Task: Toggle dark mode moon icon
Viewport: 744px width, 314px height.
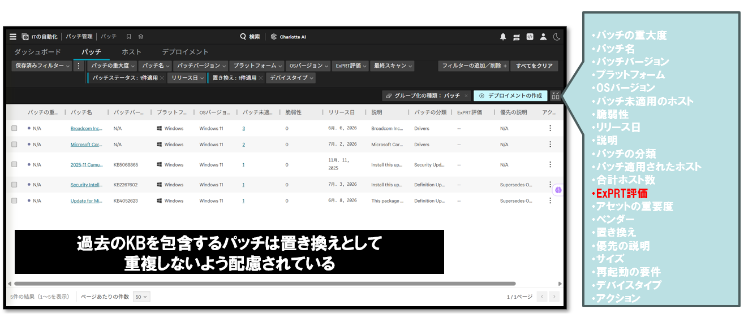Action: coord(557,37)
